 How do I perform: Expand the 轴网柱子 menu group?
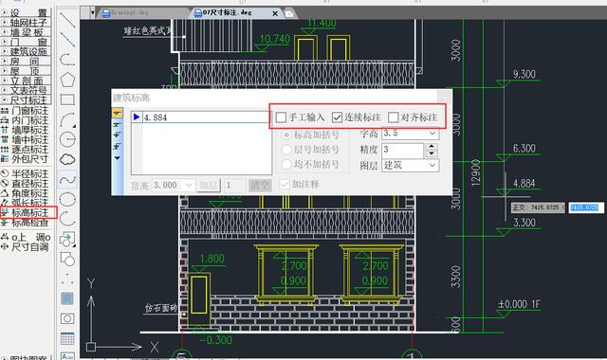tap(26, 23)
